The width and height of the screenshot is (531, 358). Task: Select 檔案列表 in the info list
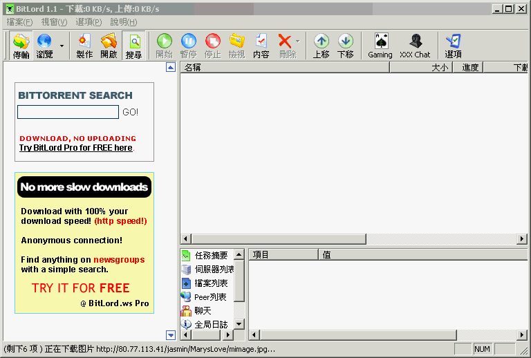click(x=211, y=283)
